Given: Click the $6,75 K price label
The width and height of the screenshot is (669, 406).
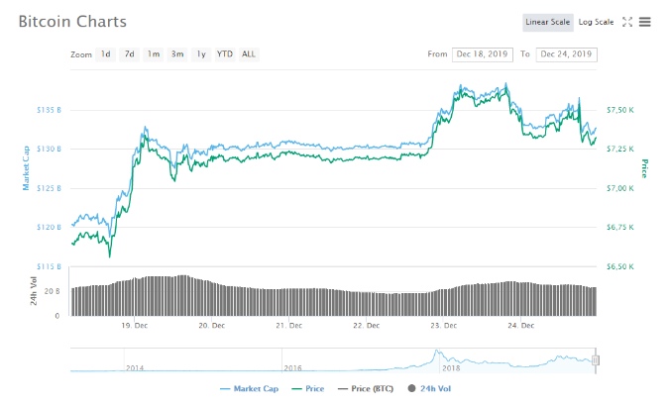Looking at the screenshot, I should (x=619, y=227).
